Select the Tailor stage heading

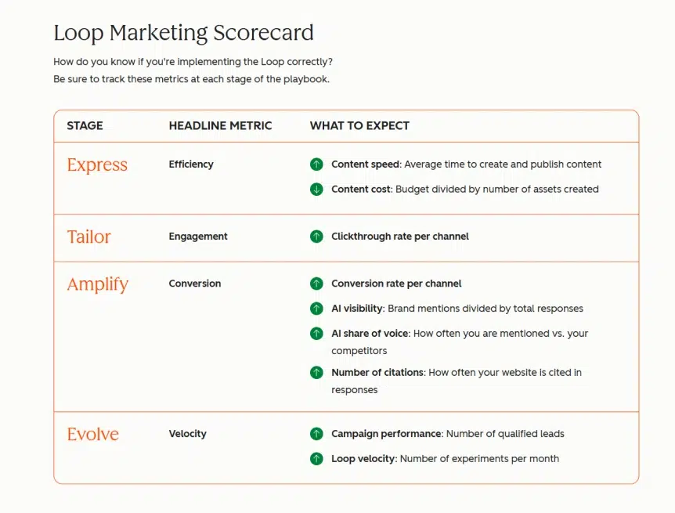(x=88, y=237)
